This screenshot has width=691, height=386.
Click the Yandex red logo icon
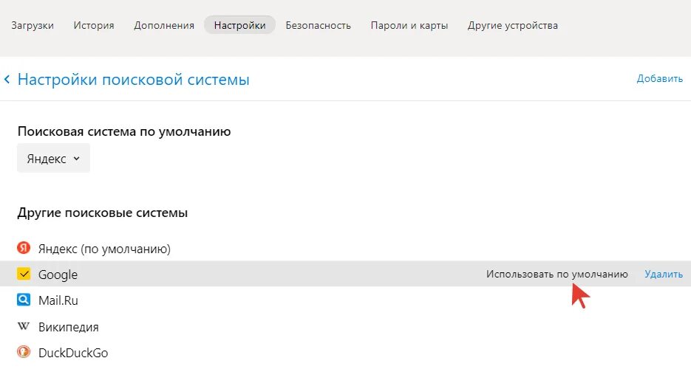click(24, 248)
